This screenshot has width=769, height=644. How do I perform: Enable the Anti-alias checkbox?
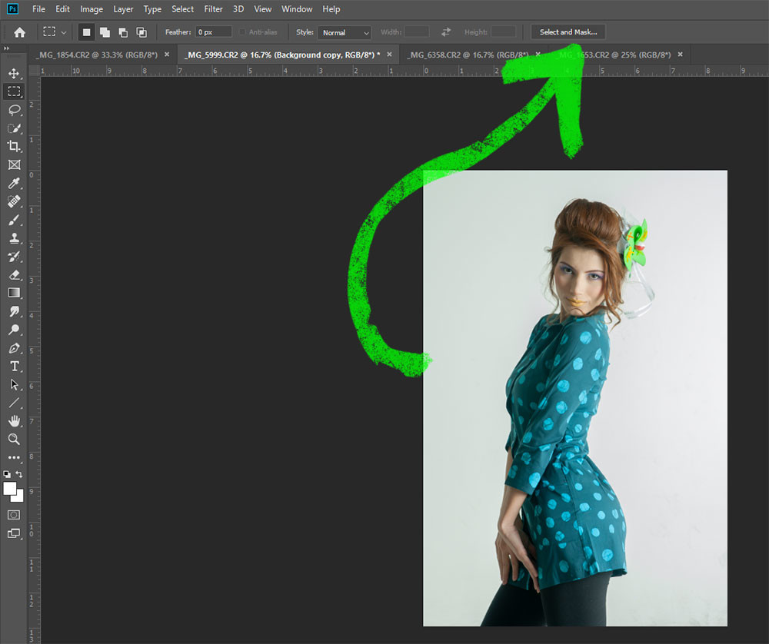243,32
